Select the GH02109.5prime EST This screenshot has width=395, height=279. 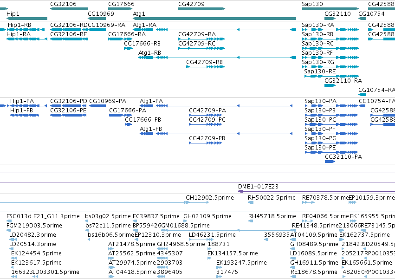[x=186, y=221]
